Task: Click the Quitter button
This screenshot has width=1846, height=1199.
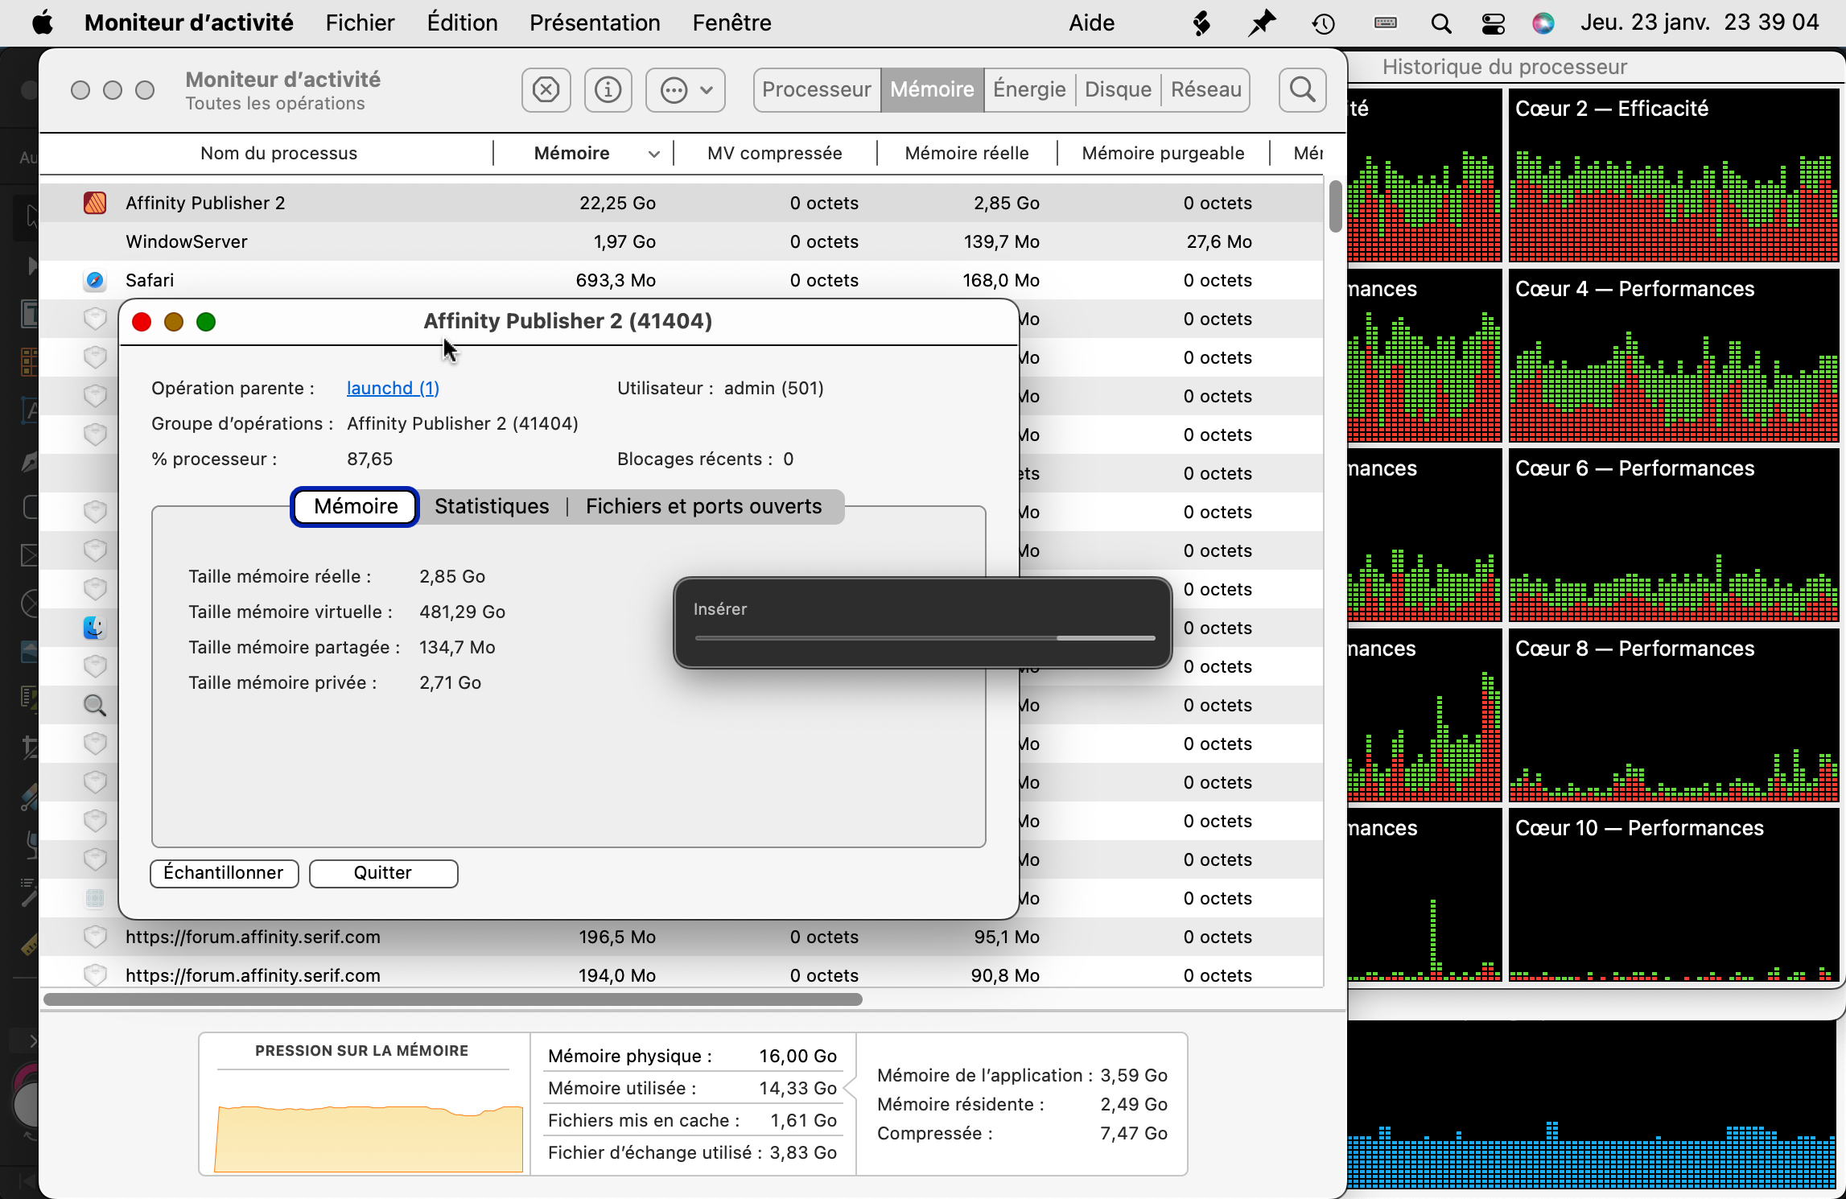Action: tap(383, 873)
